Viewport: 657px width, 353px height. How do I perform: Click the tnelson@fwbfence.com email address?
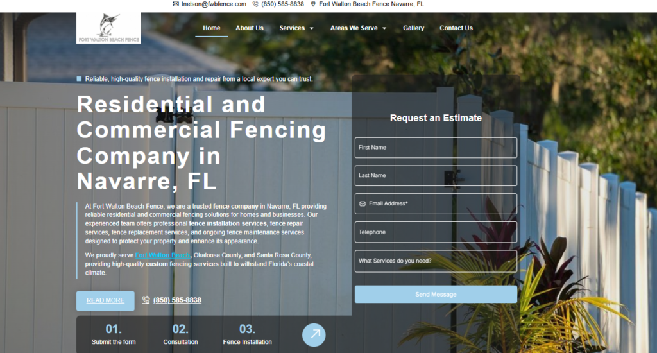coord(214,4)
